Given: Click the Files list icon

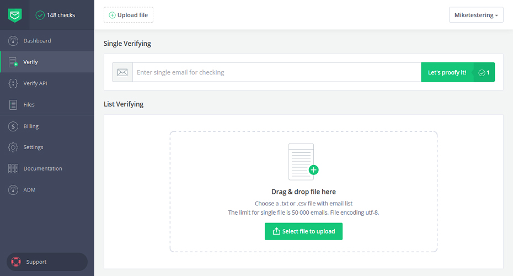Looking at the screenshot, I should 13,105.
